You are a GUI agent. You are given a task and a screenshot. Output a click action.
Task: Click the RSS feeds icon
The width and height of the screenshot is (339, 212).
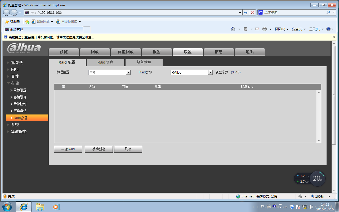(x=246, y=29)
